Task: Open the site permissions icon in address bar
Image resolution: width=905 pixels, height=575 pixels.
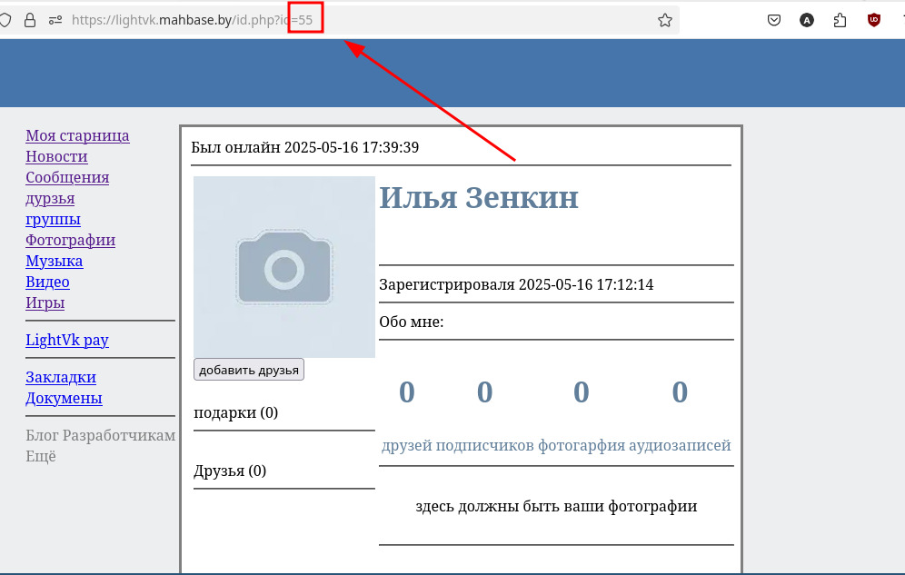Action: point(55,20)
